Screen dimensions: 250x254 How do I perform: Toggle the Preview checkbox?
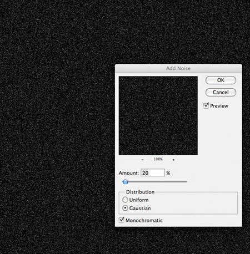pyautogui.click(x=206, y=105)
